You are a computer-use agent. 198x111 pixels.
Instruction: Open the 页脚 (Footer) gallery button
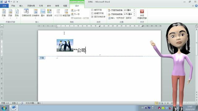pos(10,14)
